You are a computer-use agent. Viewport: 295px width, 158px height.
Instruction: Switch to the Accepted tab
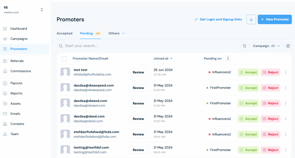(65, 33)
